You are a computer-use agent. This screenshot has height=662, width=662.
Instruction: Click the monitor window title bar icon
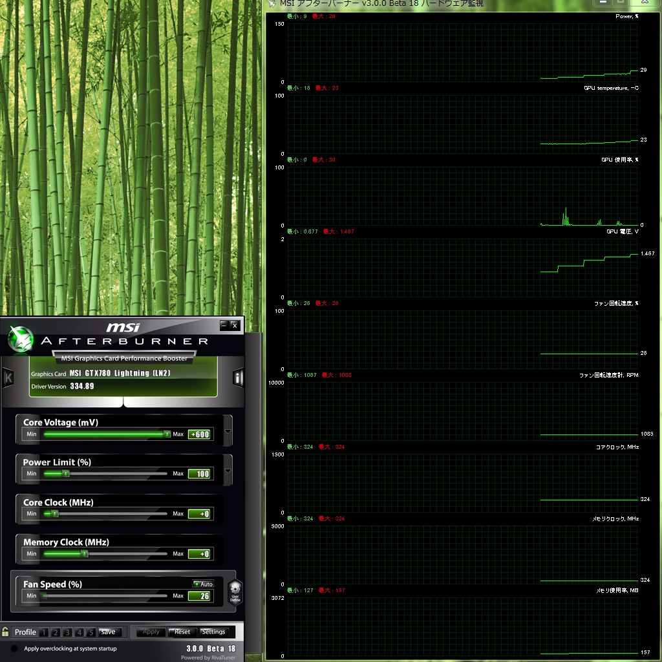pos(272,3)
